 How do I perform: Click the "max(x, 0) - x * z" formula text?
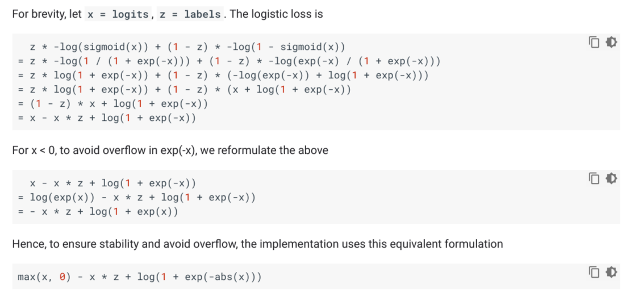[139, 277]
